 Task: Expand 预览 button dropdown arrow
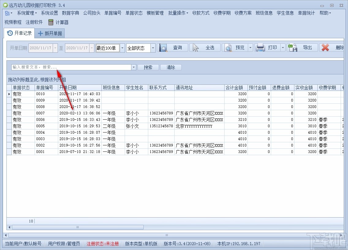(x=251, y=48)
